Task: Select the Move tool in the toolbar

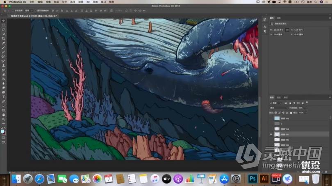Action: (4, 21)
